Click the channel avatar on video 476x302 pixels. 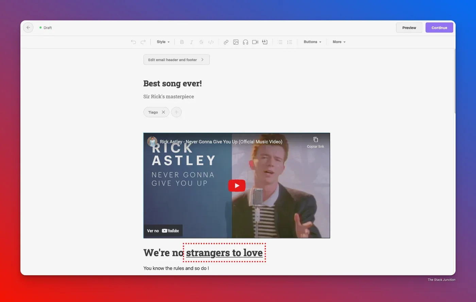152,142
